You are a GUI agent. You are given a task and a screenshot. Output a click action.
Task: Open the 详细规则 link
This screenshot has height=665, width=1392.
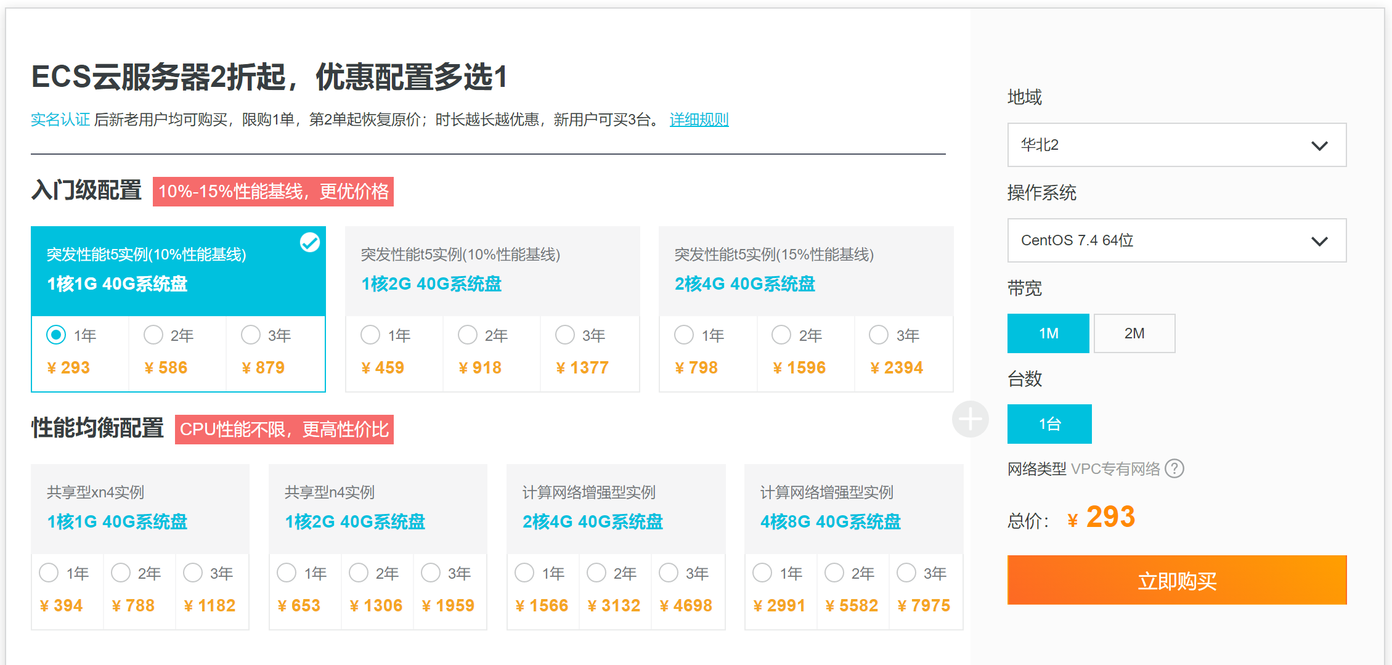point(699,120)
